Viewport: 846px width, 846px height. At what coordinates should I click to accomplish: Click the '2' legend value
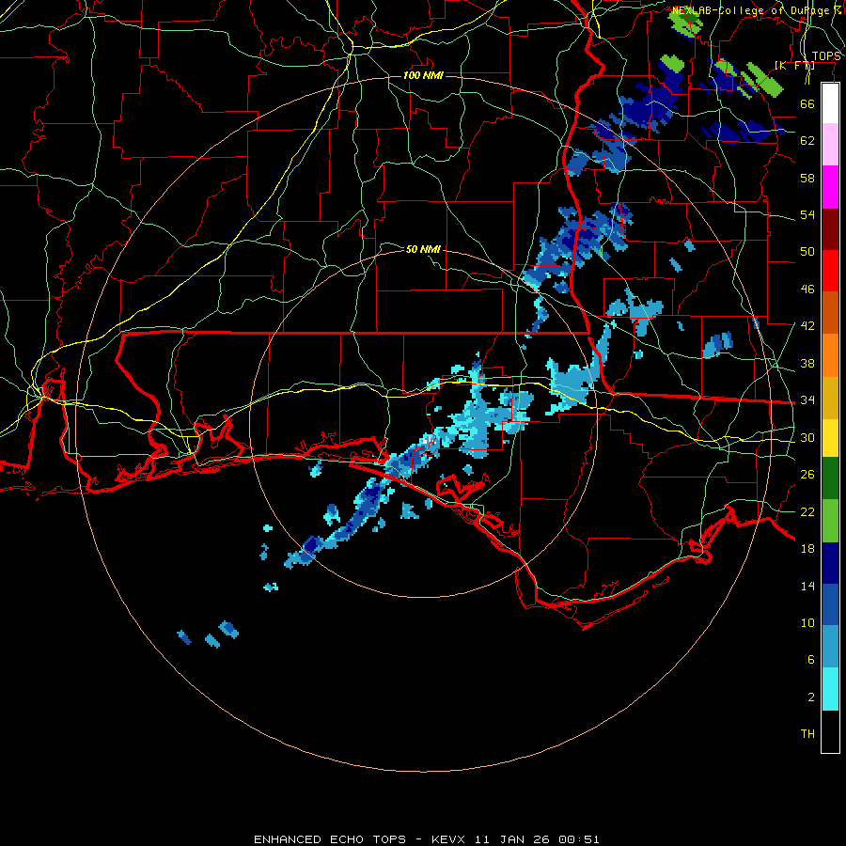point(810,697)
